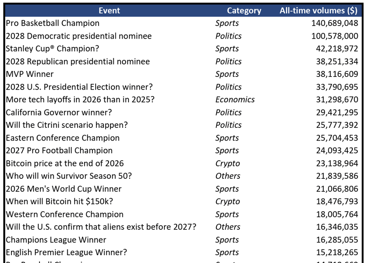Click the Economics category cell
Viewport: 368px width, 263px height.
pyautogui.click(x=235, y=99)
